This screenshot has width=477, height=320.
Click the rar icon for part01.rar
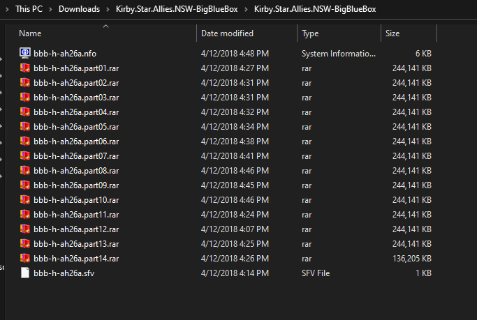(x=25, y=68)
